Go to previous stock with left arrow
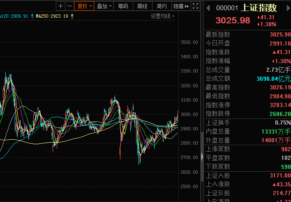This screenshot has width=291, height=202. click(x=208, y=8)
